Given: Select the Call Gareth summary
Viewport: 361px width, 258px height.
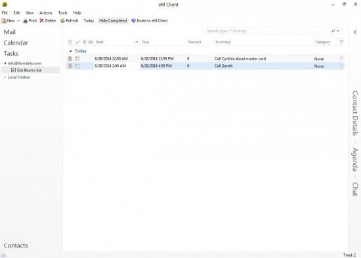Looking at the screenshot, I should pos(224,66).
